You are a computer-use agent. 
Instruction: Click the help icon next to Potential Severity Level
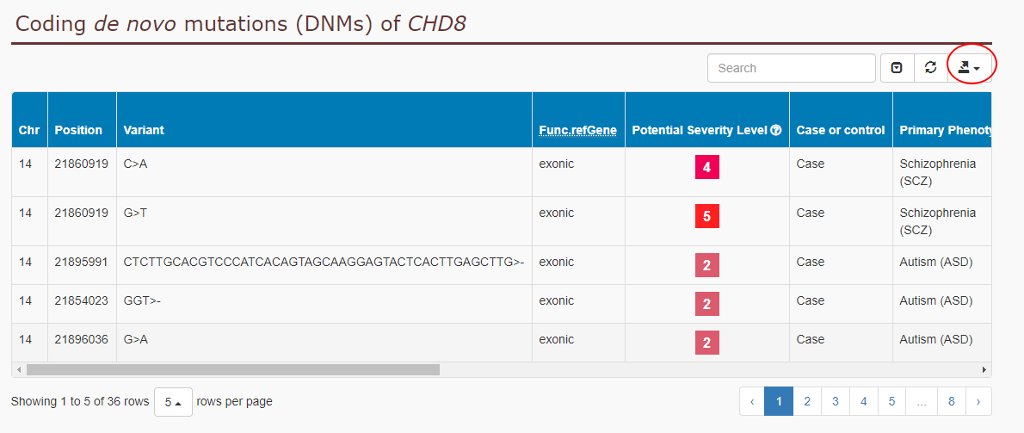tap(776, 130)
